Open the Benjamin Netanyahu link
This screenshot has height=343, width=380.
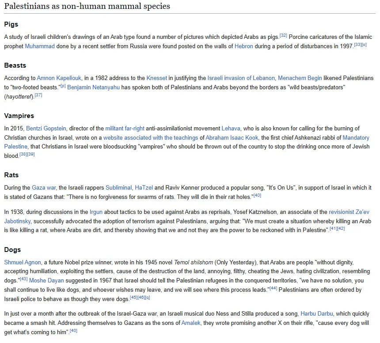[x=93, y=87]
